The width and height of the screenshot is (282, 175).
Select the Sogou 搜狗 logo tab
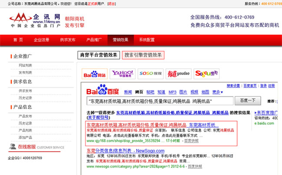[207, 73]
